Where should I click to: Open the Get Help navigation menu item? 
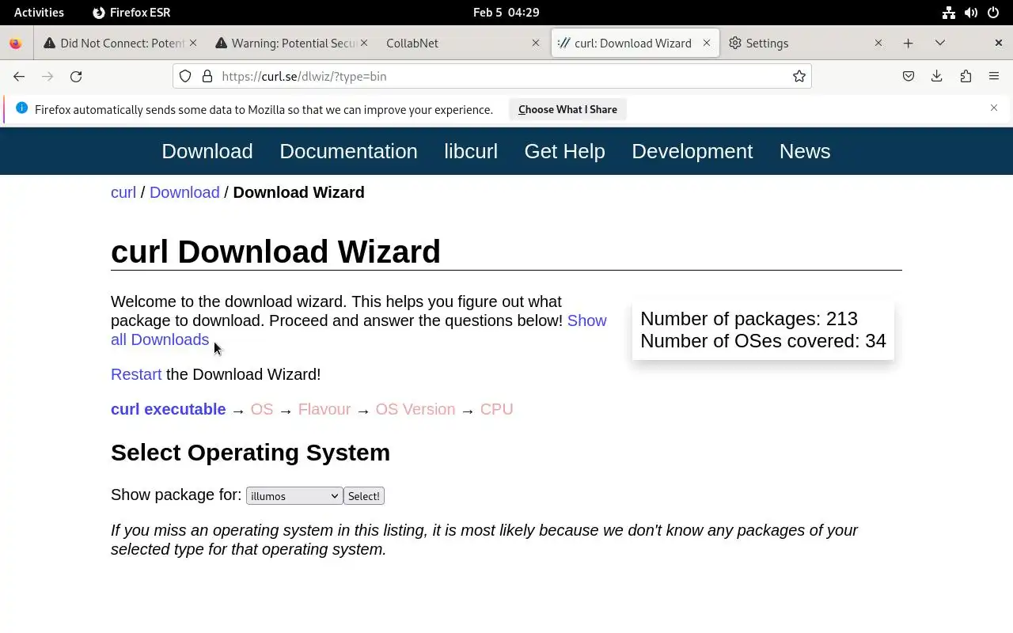point(564,151)
